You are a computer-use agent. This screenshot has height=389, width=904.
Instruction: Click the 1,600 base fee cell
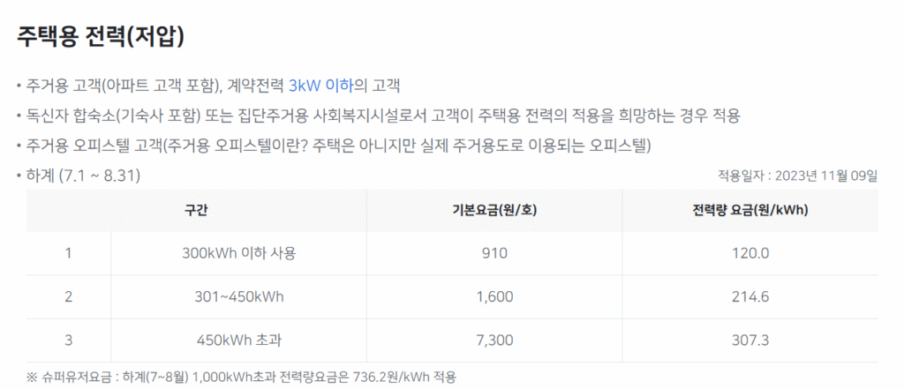click(493, 296)
